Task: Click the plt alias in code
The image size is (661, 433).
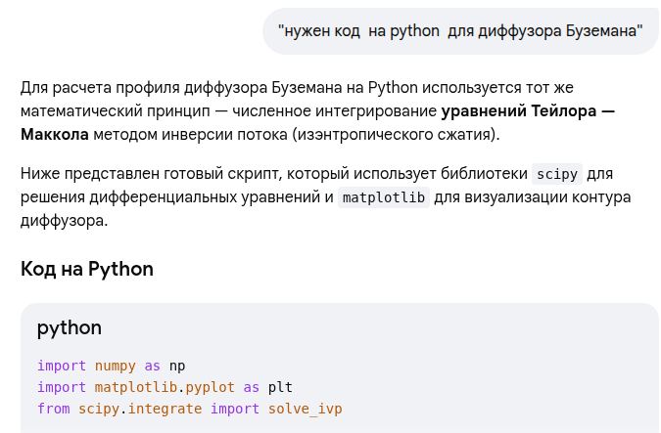Action: click(280, 387)
